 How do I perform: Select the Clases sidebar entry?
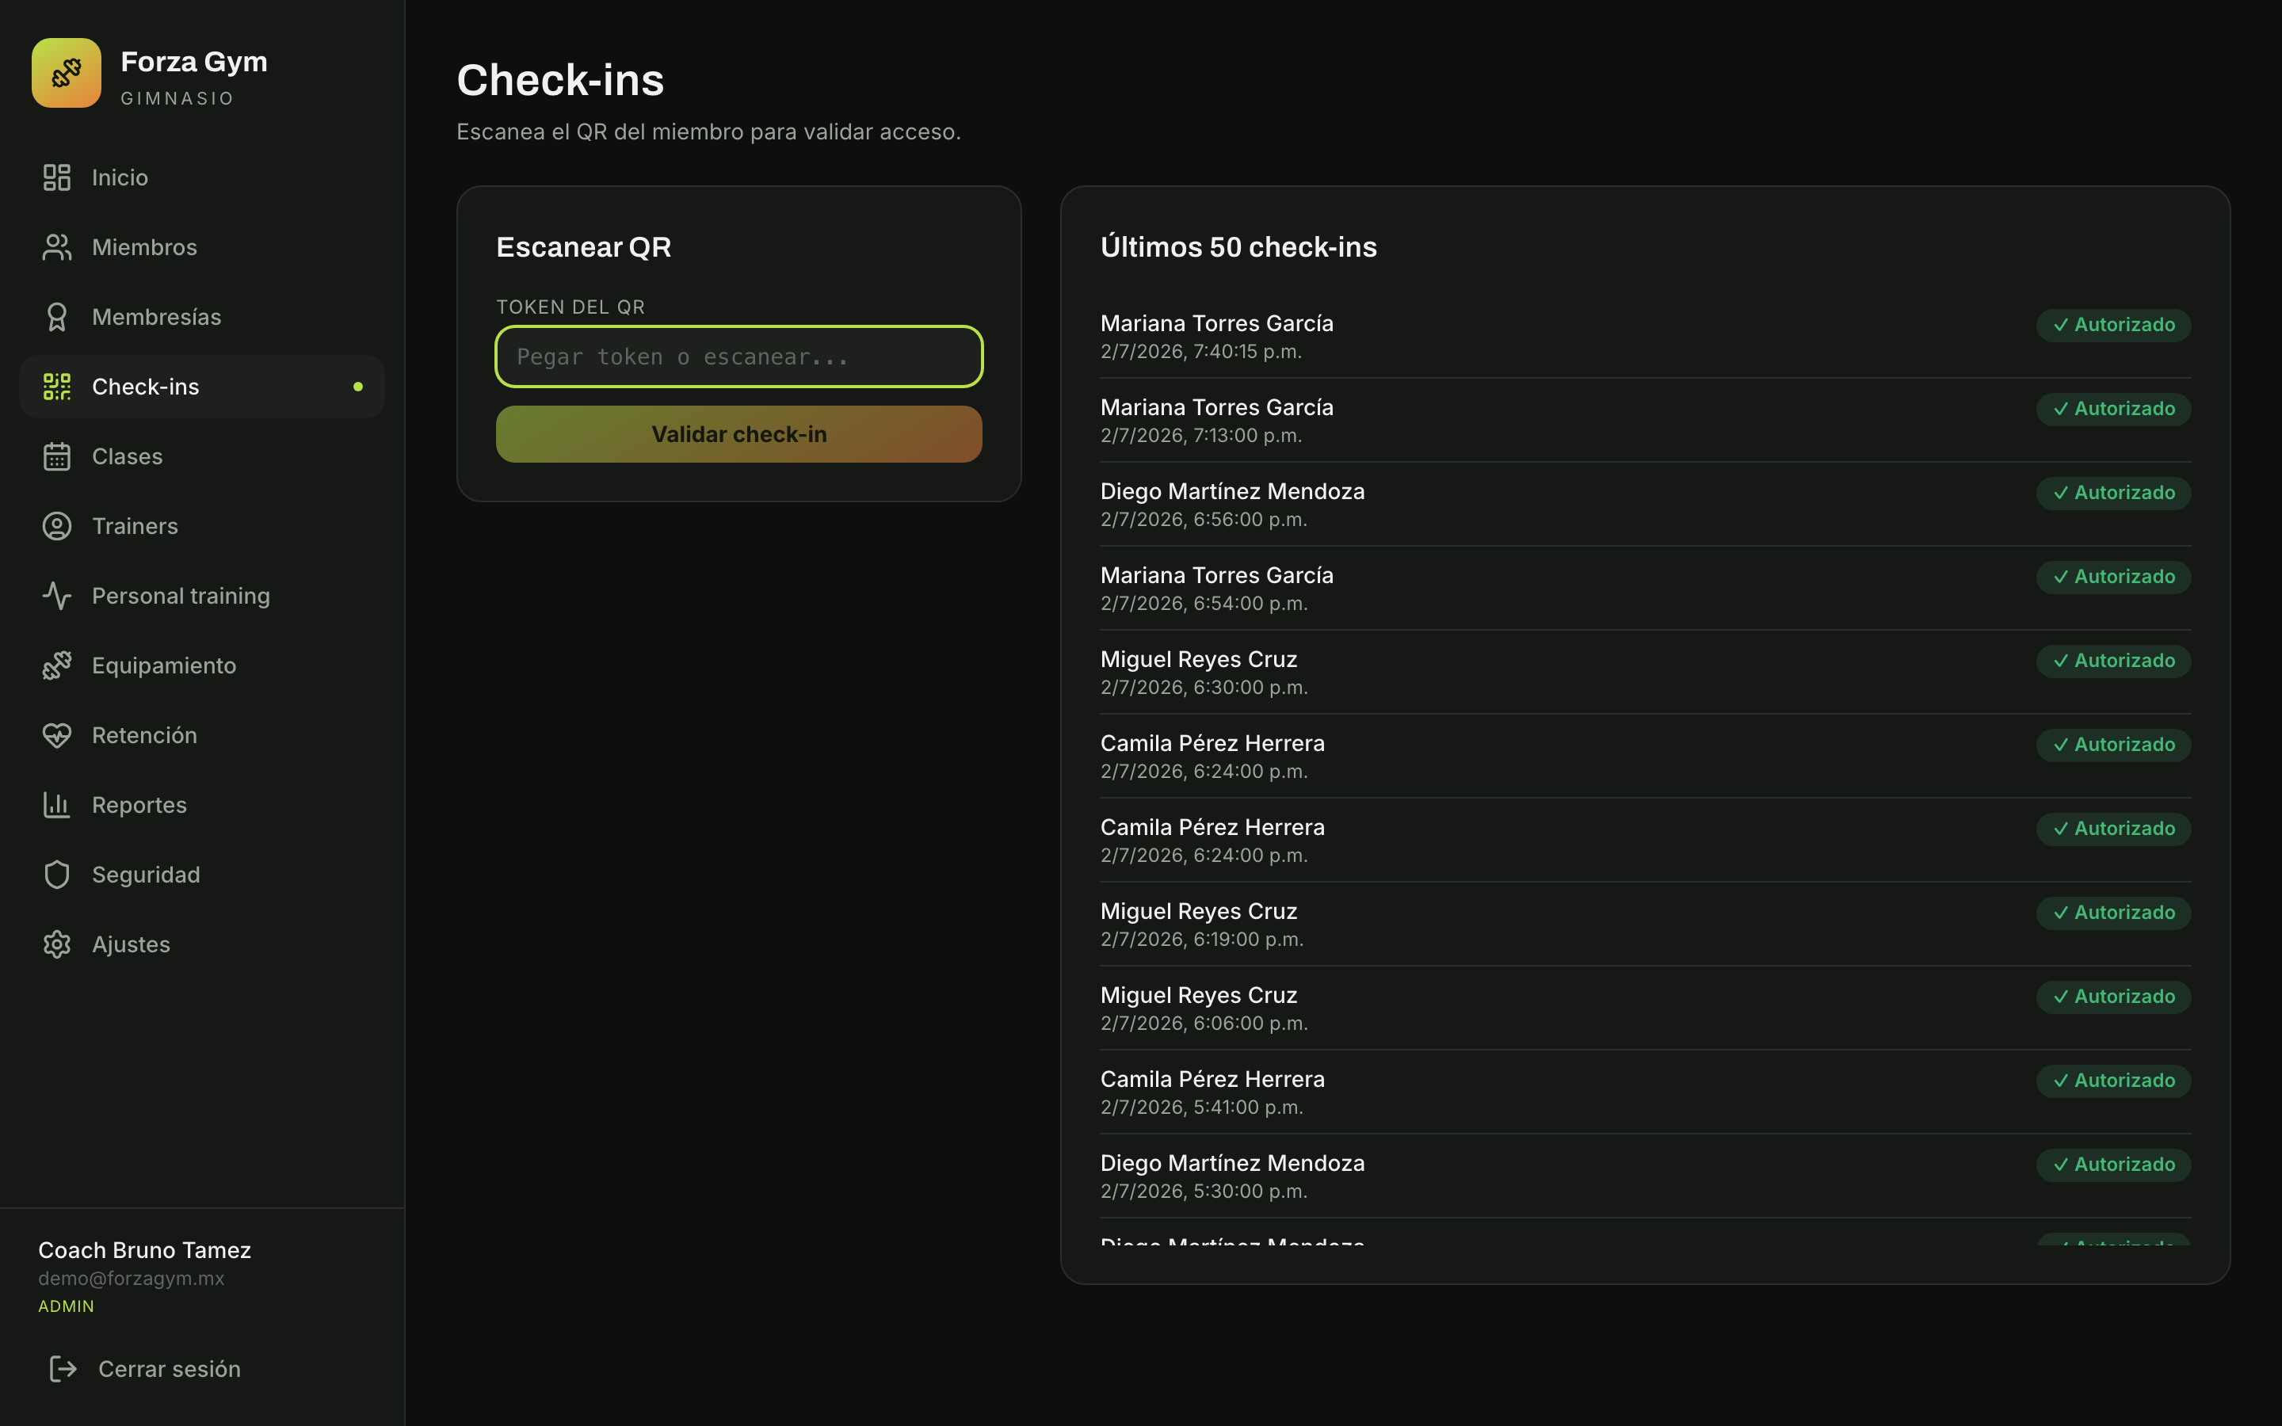tap(202, 456)
